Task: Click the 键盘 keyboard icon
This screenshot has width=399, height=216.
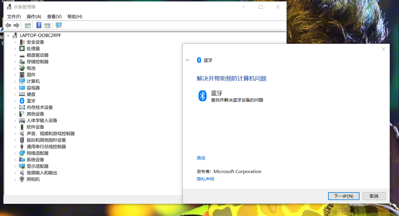Action: coord(22,94)
